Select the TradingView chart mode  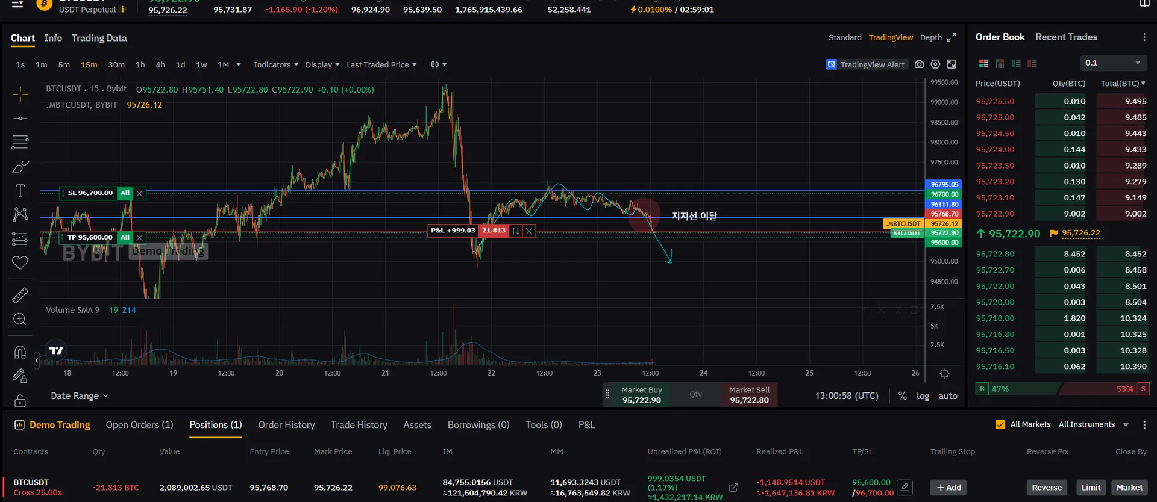pyautogui.click(x=891, y=37)
